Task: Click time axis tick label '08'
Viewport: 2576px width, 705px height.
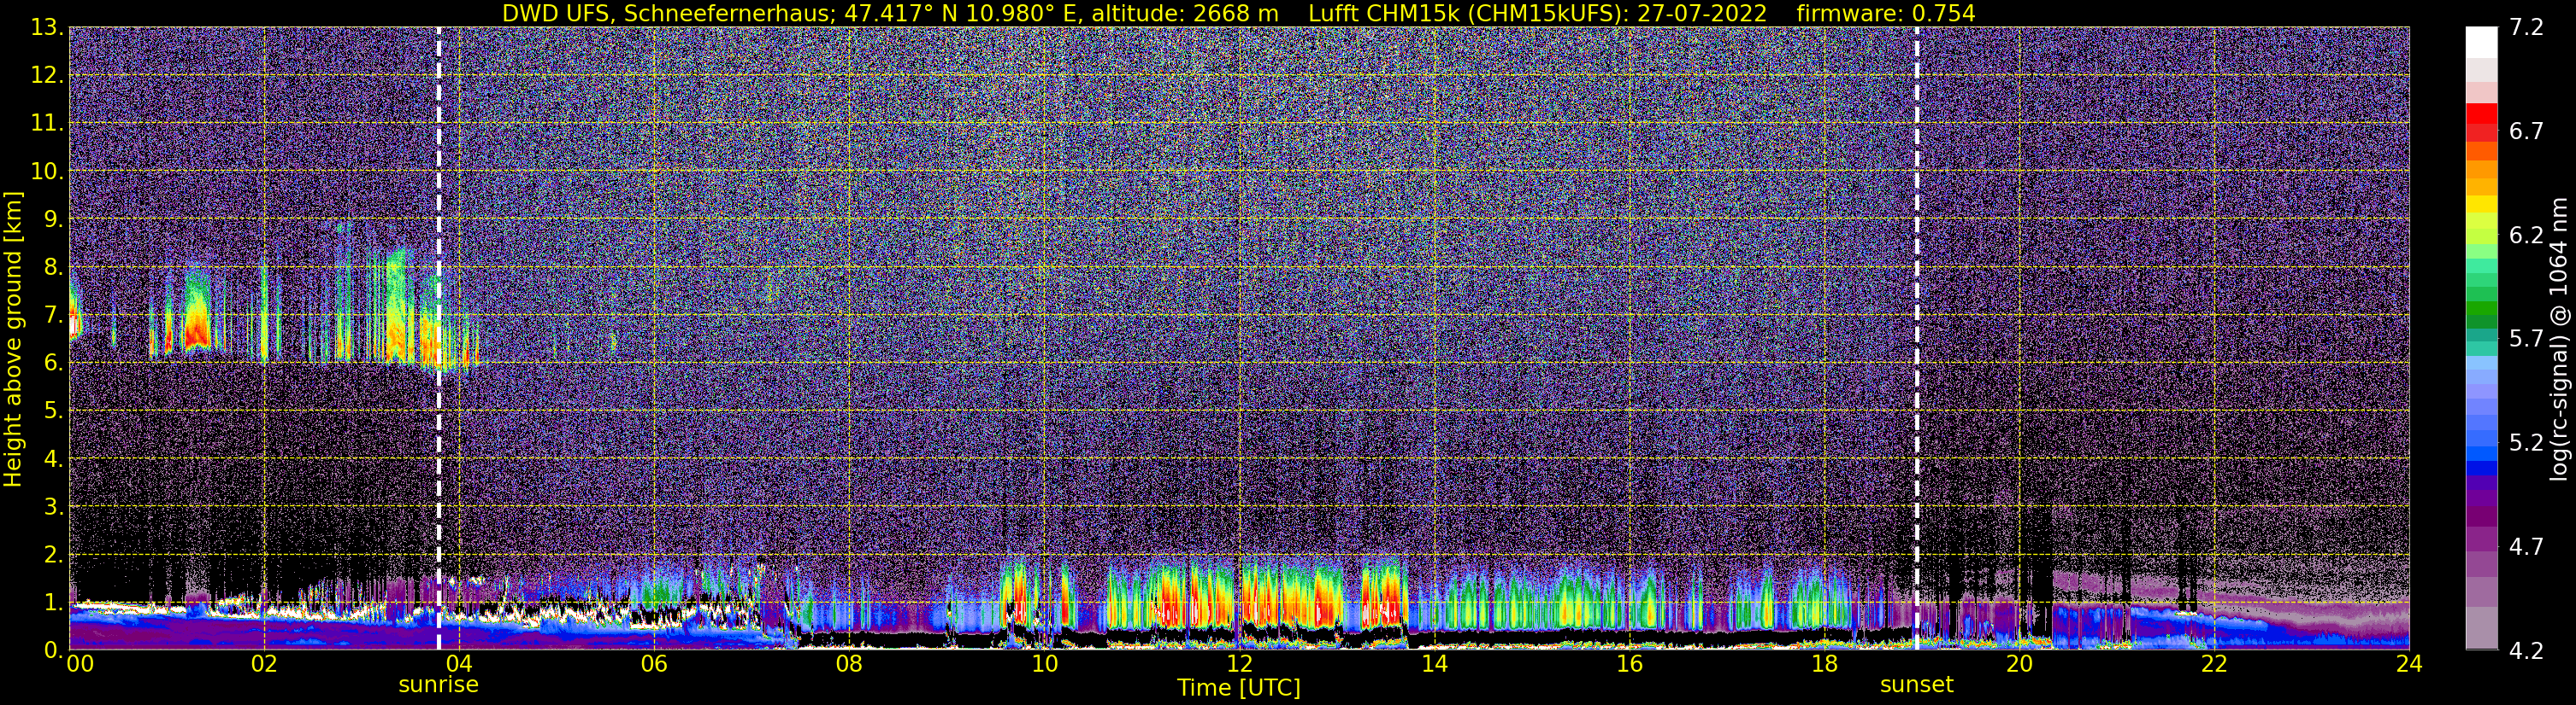Action: tap(849, 664)
